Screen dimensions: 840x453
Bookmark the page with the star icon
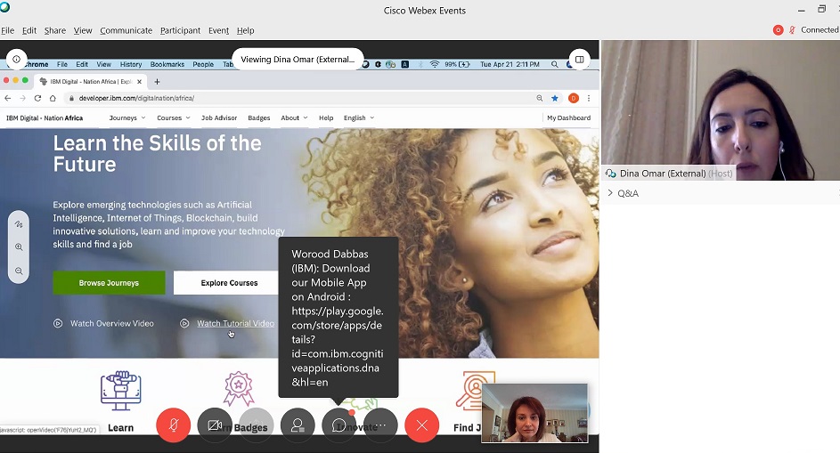pyautogui.click(x=555, y=98)
